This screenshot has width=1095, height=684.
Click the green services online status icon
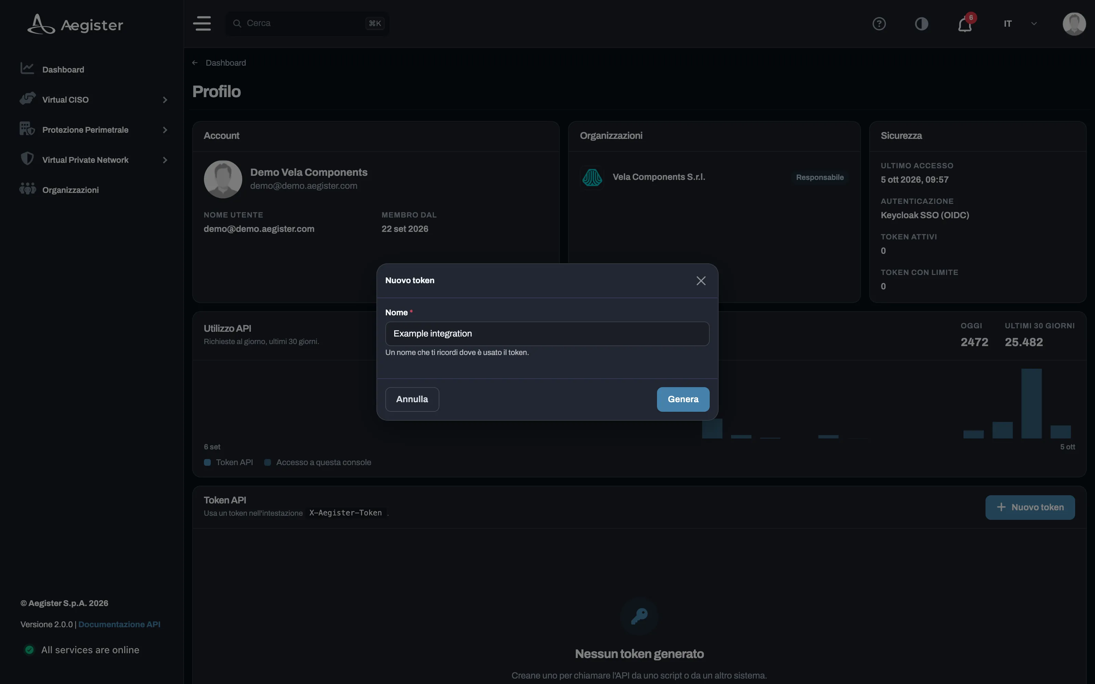[x=29, y=649]
